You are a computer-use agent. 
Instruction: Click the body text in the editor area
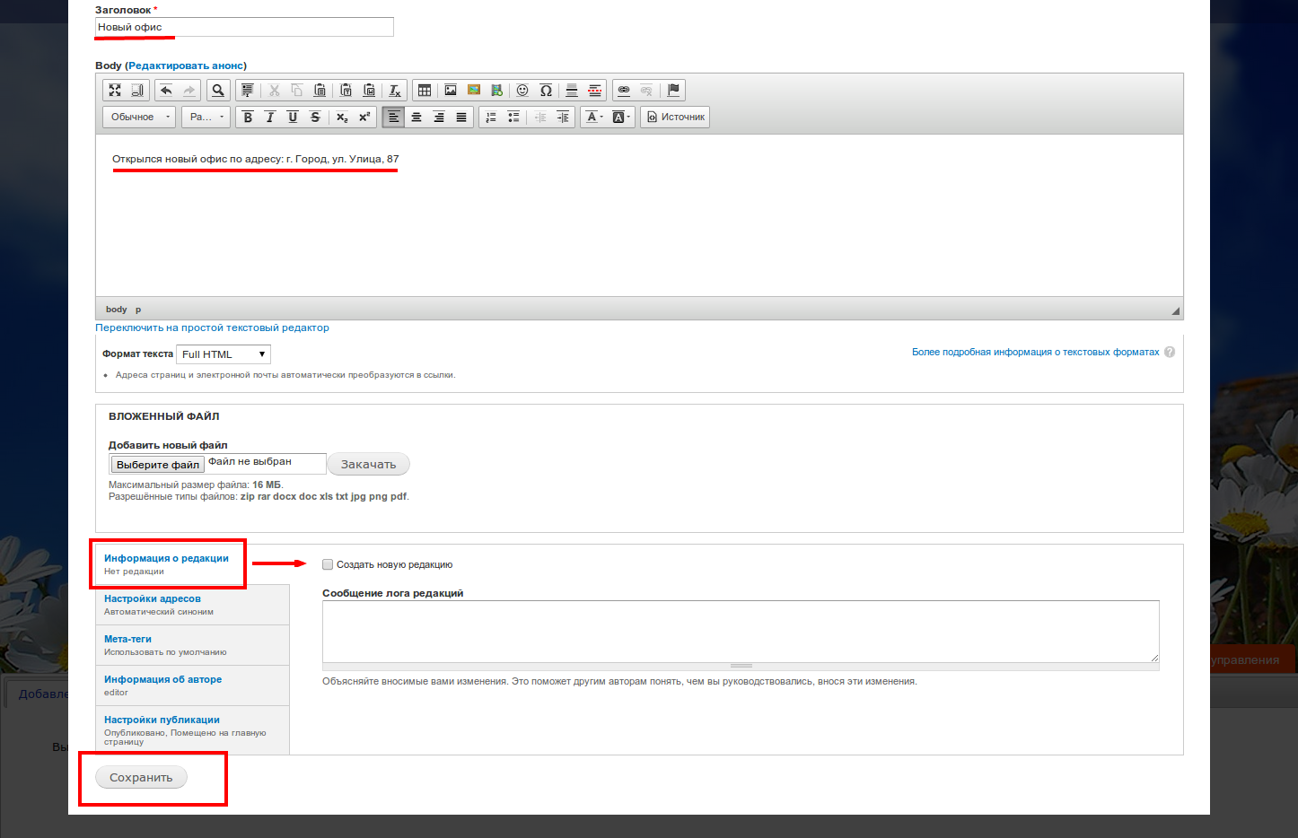256,159
